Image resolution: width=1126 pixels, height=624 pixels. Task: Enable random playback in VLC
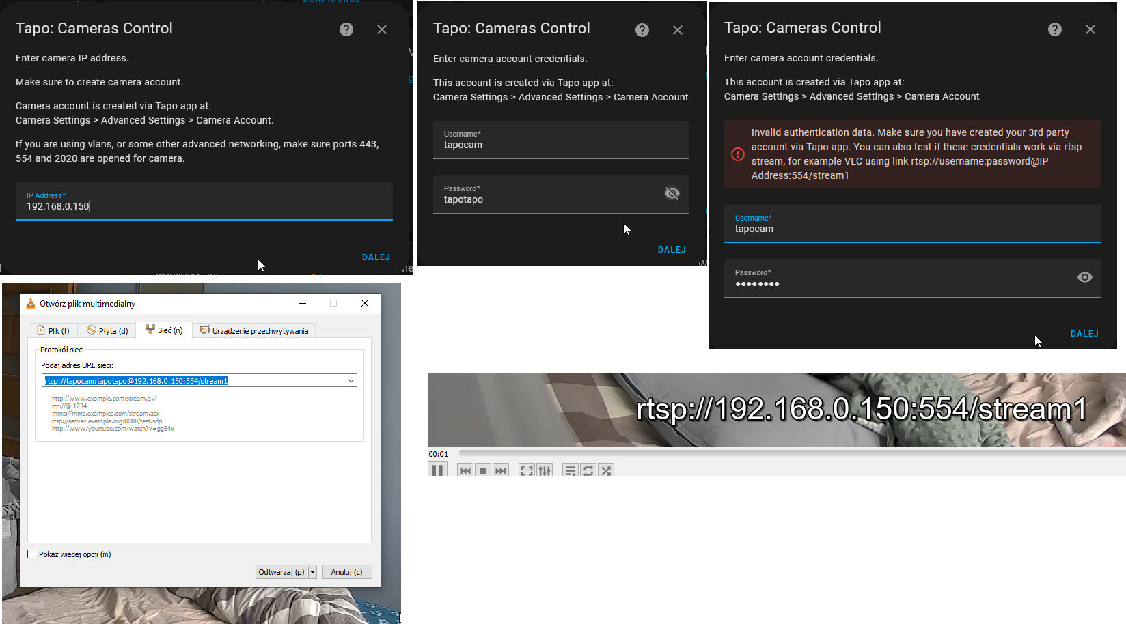click(x=606, y=470)
